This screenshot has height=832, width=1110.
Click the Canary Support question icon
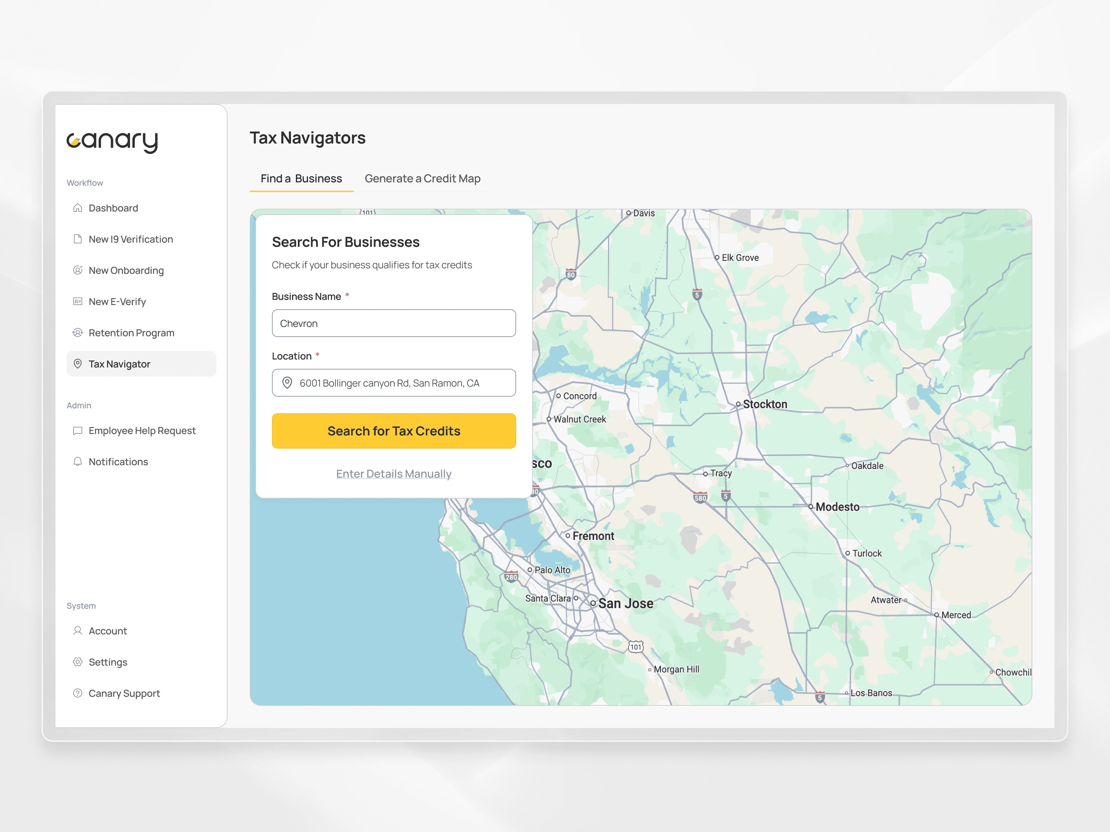point(77,693)
